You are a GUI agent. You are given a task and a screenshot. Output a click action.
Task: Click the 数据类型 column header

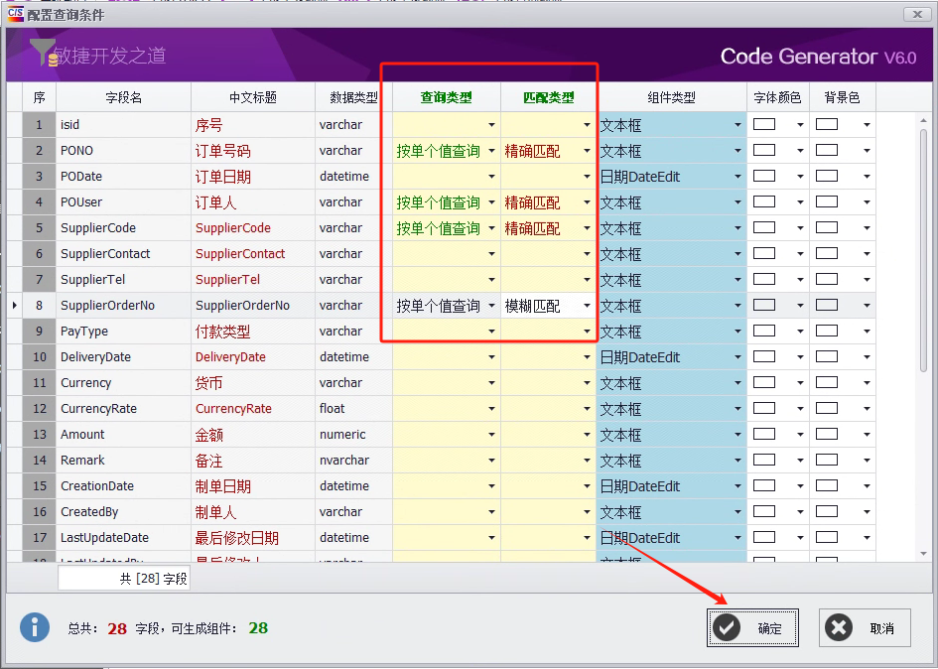353,97
